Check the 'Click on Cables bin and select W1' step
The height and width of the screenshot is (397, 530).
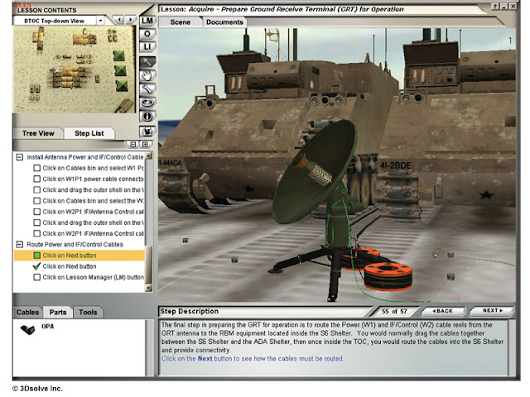point(36,168)
